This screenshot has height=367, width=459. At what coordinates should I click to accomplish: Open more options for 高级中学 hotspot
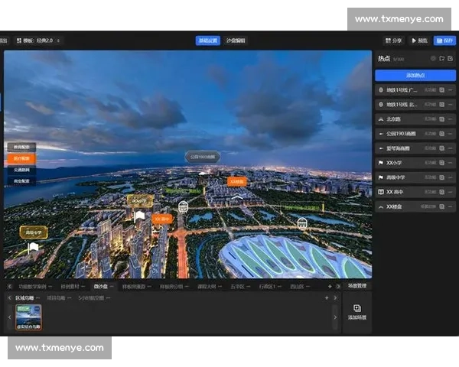pyautogui.click(x=451, y=177)
